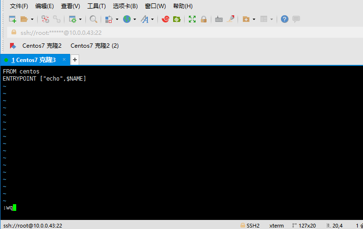Click the SSH2 status bar lock icon

pos(243,225)
